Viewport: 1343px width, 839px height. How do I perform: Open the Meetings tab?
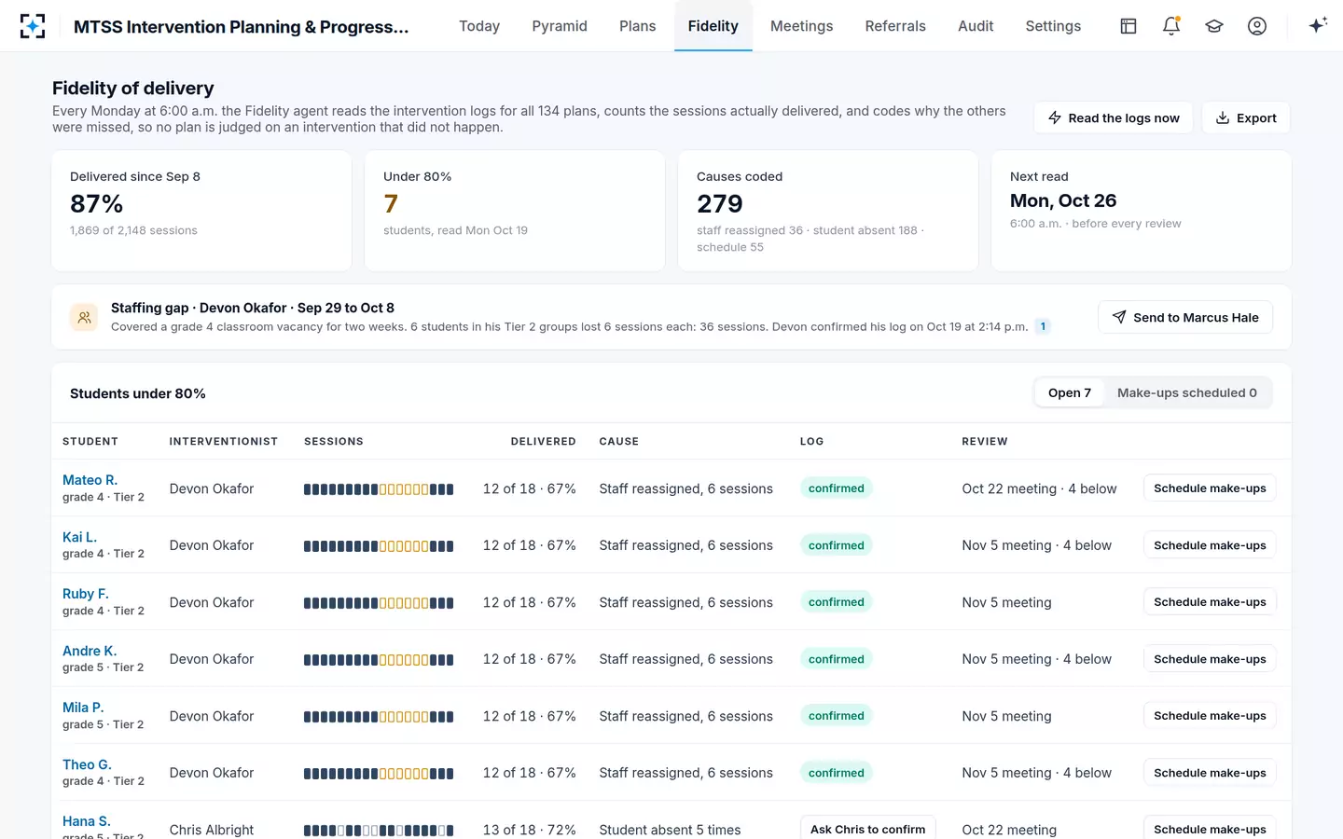(x=802, y=26)
